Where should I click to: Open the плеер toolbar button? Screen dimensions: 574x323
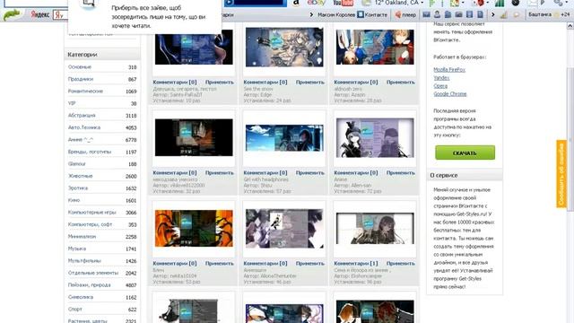pyautogui.click(x=405, y=14)
